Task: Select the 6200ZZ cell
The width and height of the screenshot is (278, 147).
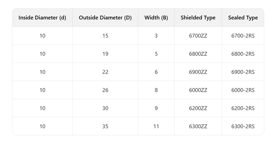Action: [198, 108]
